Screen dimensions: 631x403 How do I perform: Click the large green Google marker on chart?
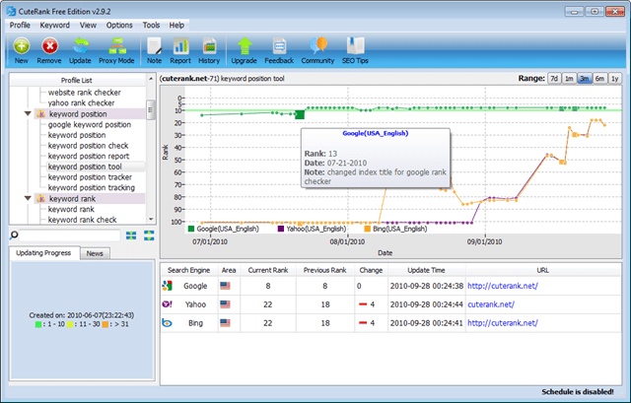300,114
